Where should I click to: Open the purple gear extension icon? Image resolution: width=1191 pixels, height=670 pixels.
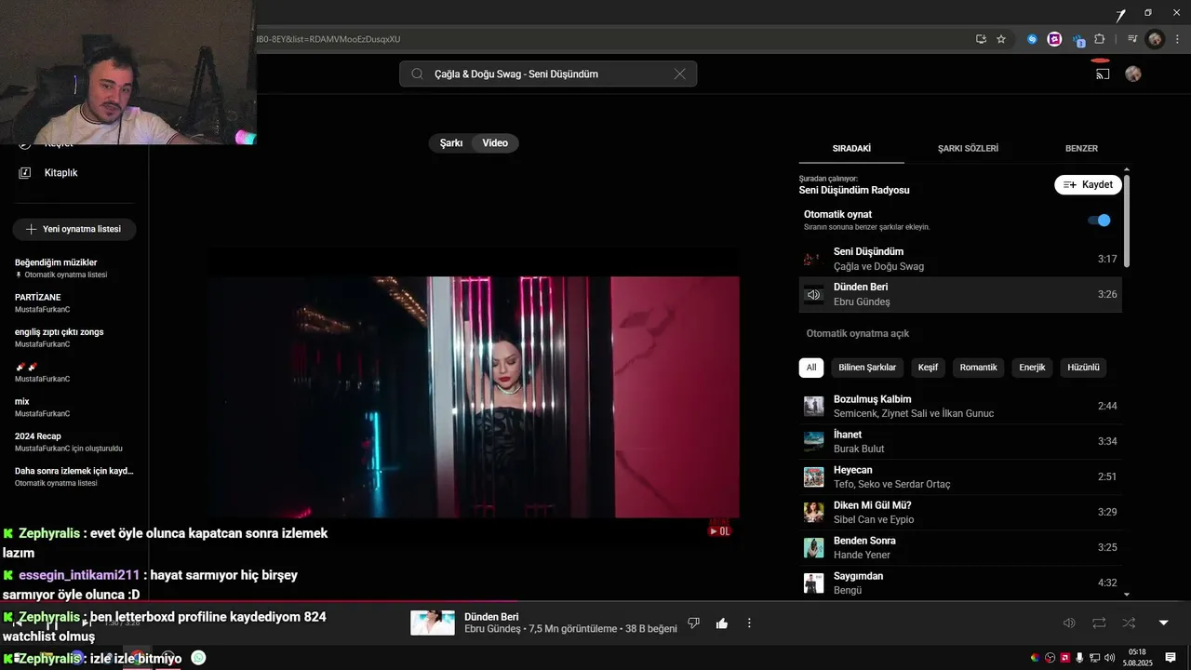[1054, 39]
